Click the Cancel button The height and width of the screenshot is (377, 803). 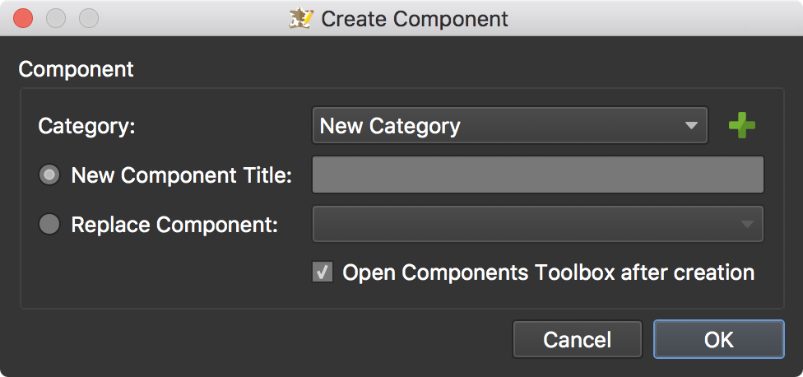pyautogui.click(x=578, y=339)
